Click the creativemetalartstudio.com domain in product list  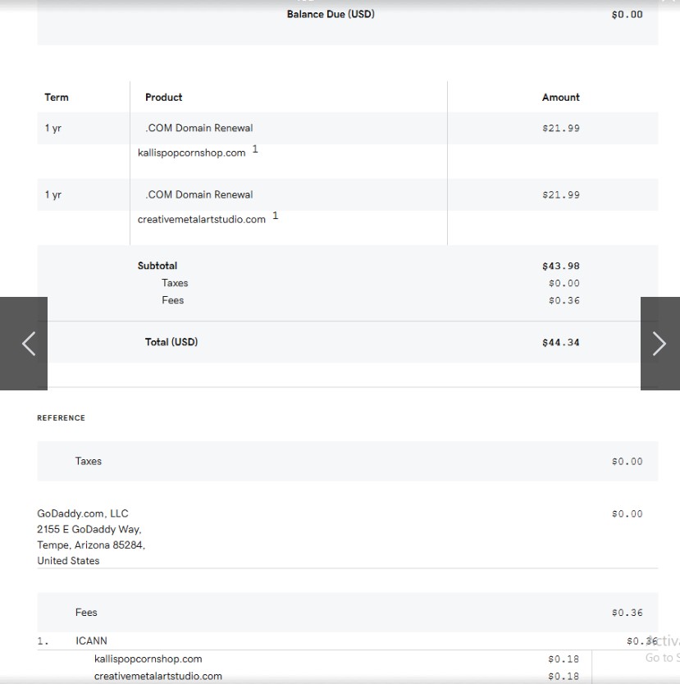[201, 220]
